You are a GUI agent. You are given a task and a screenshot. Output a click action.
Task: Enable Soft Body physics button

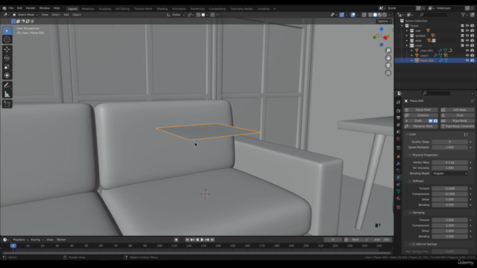(x=457, y=109)
